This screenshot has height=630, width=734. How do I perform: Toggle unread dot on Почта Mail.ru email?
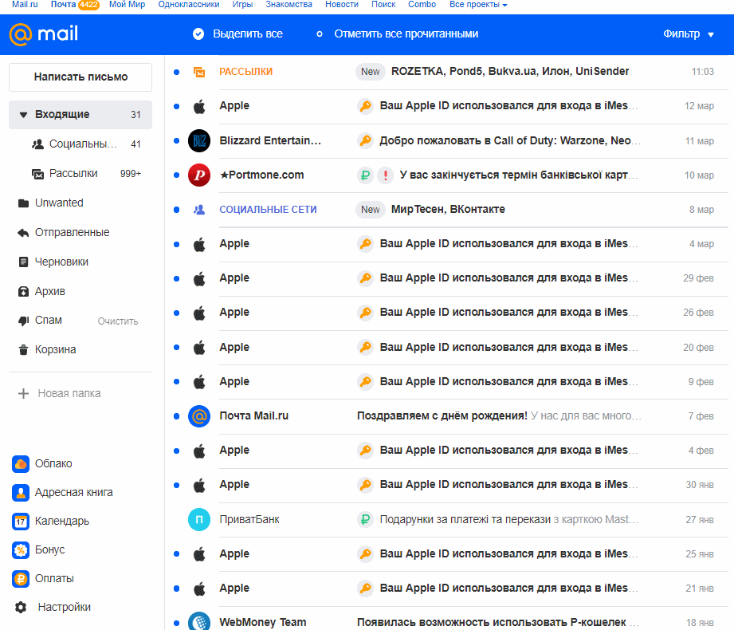(x=176, y=416)
